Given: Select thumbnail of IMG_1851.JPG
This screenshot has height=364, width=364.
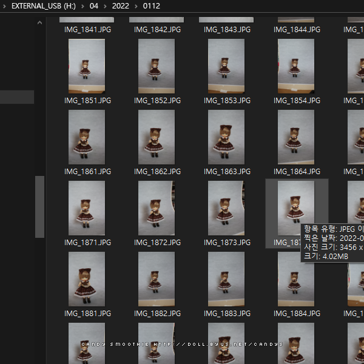Looking at the screenshot, I should point(87,66).
